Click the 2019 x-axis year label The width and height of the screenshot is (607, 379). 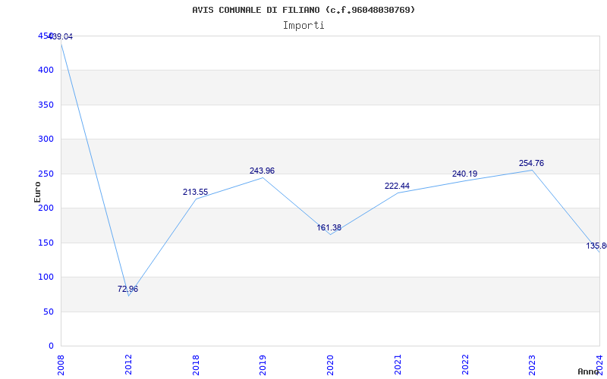coord(263,365)
